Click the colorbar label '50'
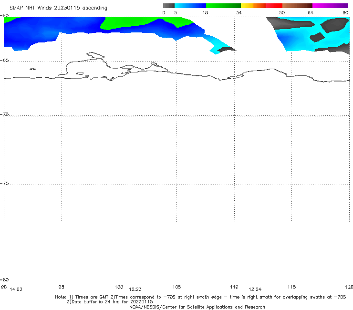Screen dimensions: 353x310 point(282,12)
